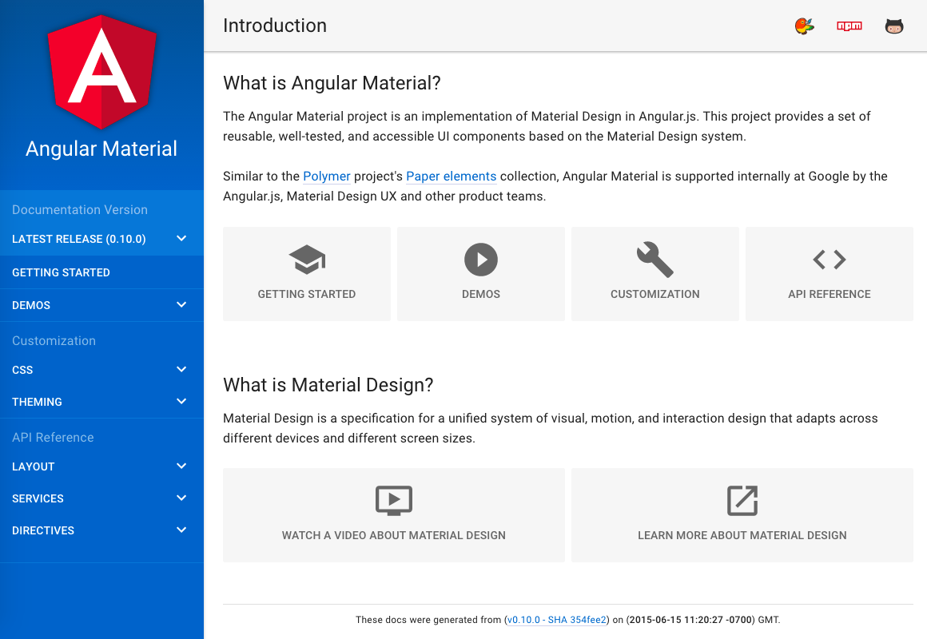Click the API REFERENCE card label
The width and height of the screenshot is (927, 639).
click(830, 295)
